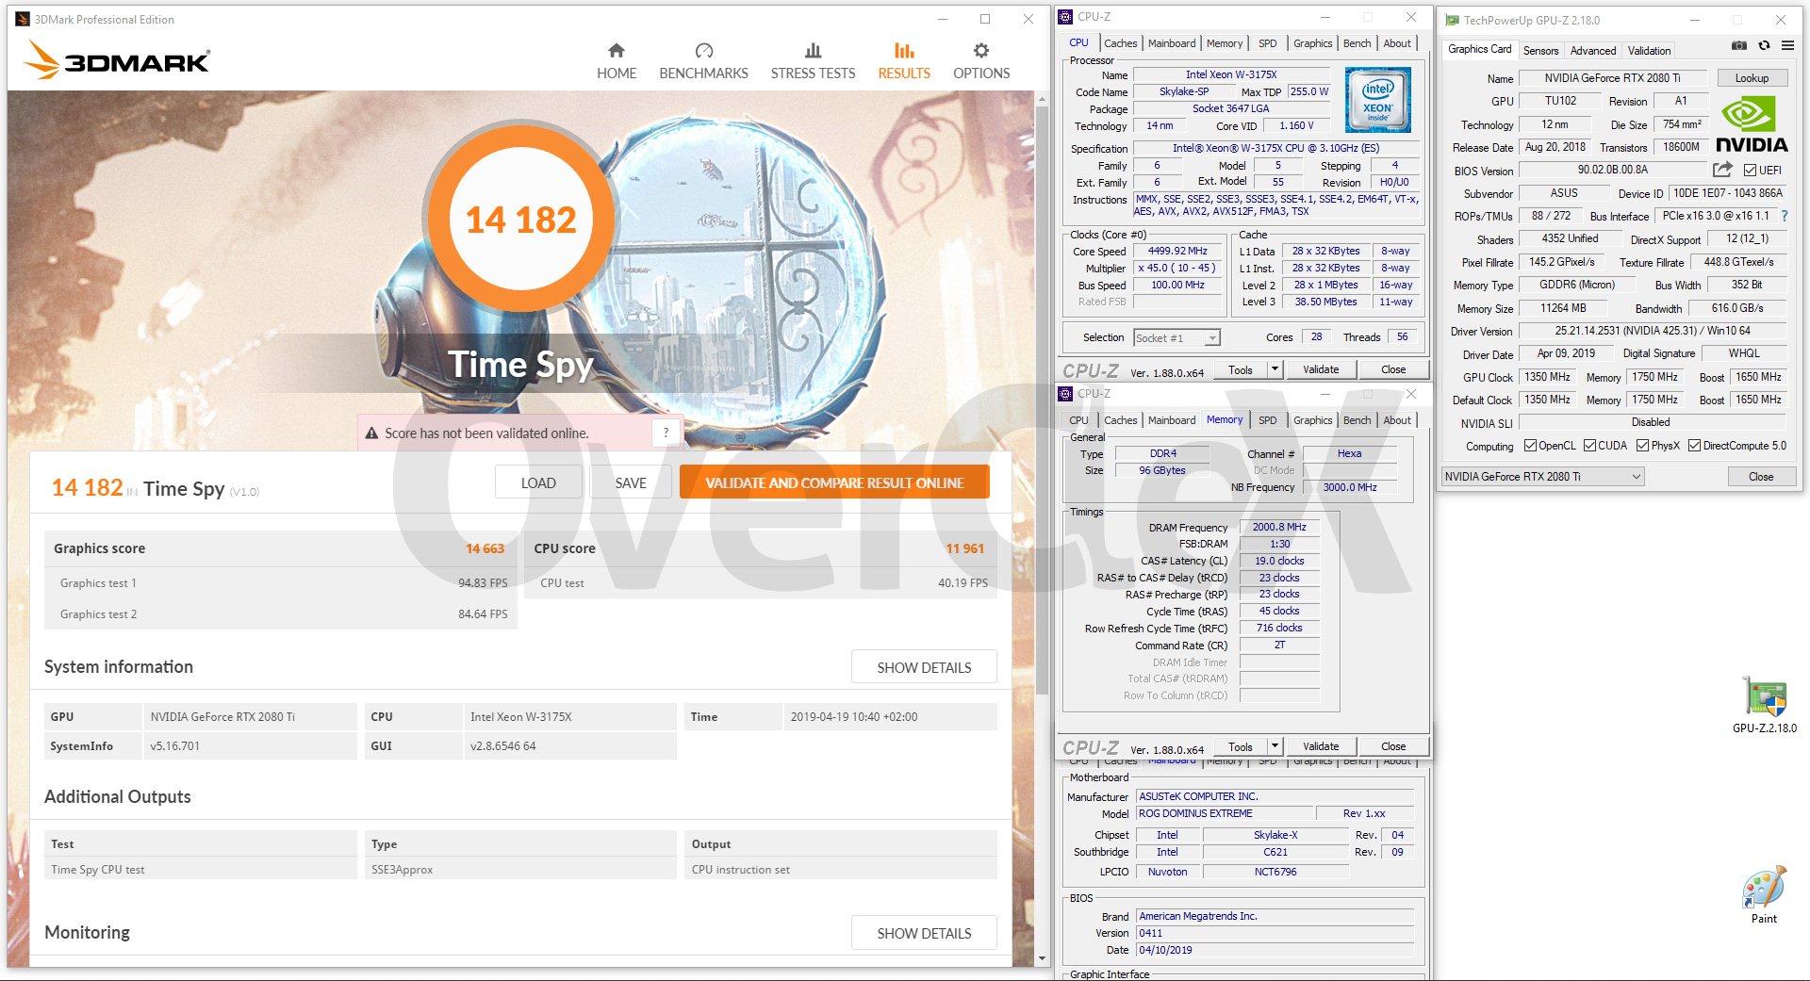Click the 3DMark scrollbar up arrow
Image resolution: width=1810 pixels, height=981 pixels.
pyautogui.click(x=1042, y=99)
